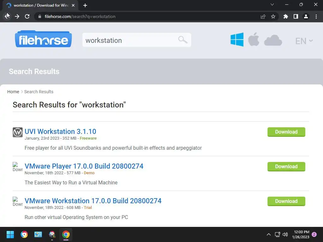Click the Demo license label
Screen dimensions: 323x242
89,173
